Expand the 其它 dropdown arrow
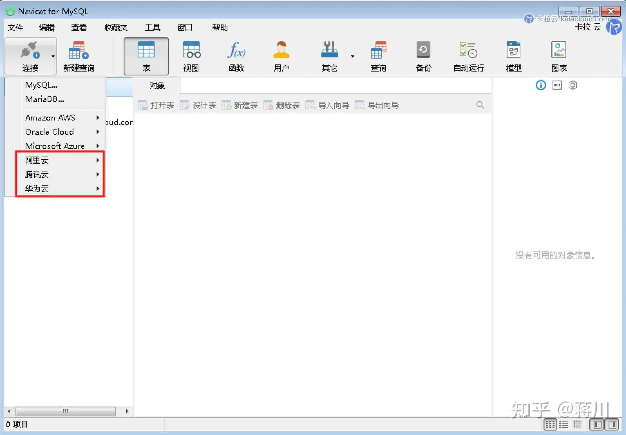 click(x=353, y=56)
